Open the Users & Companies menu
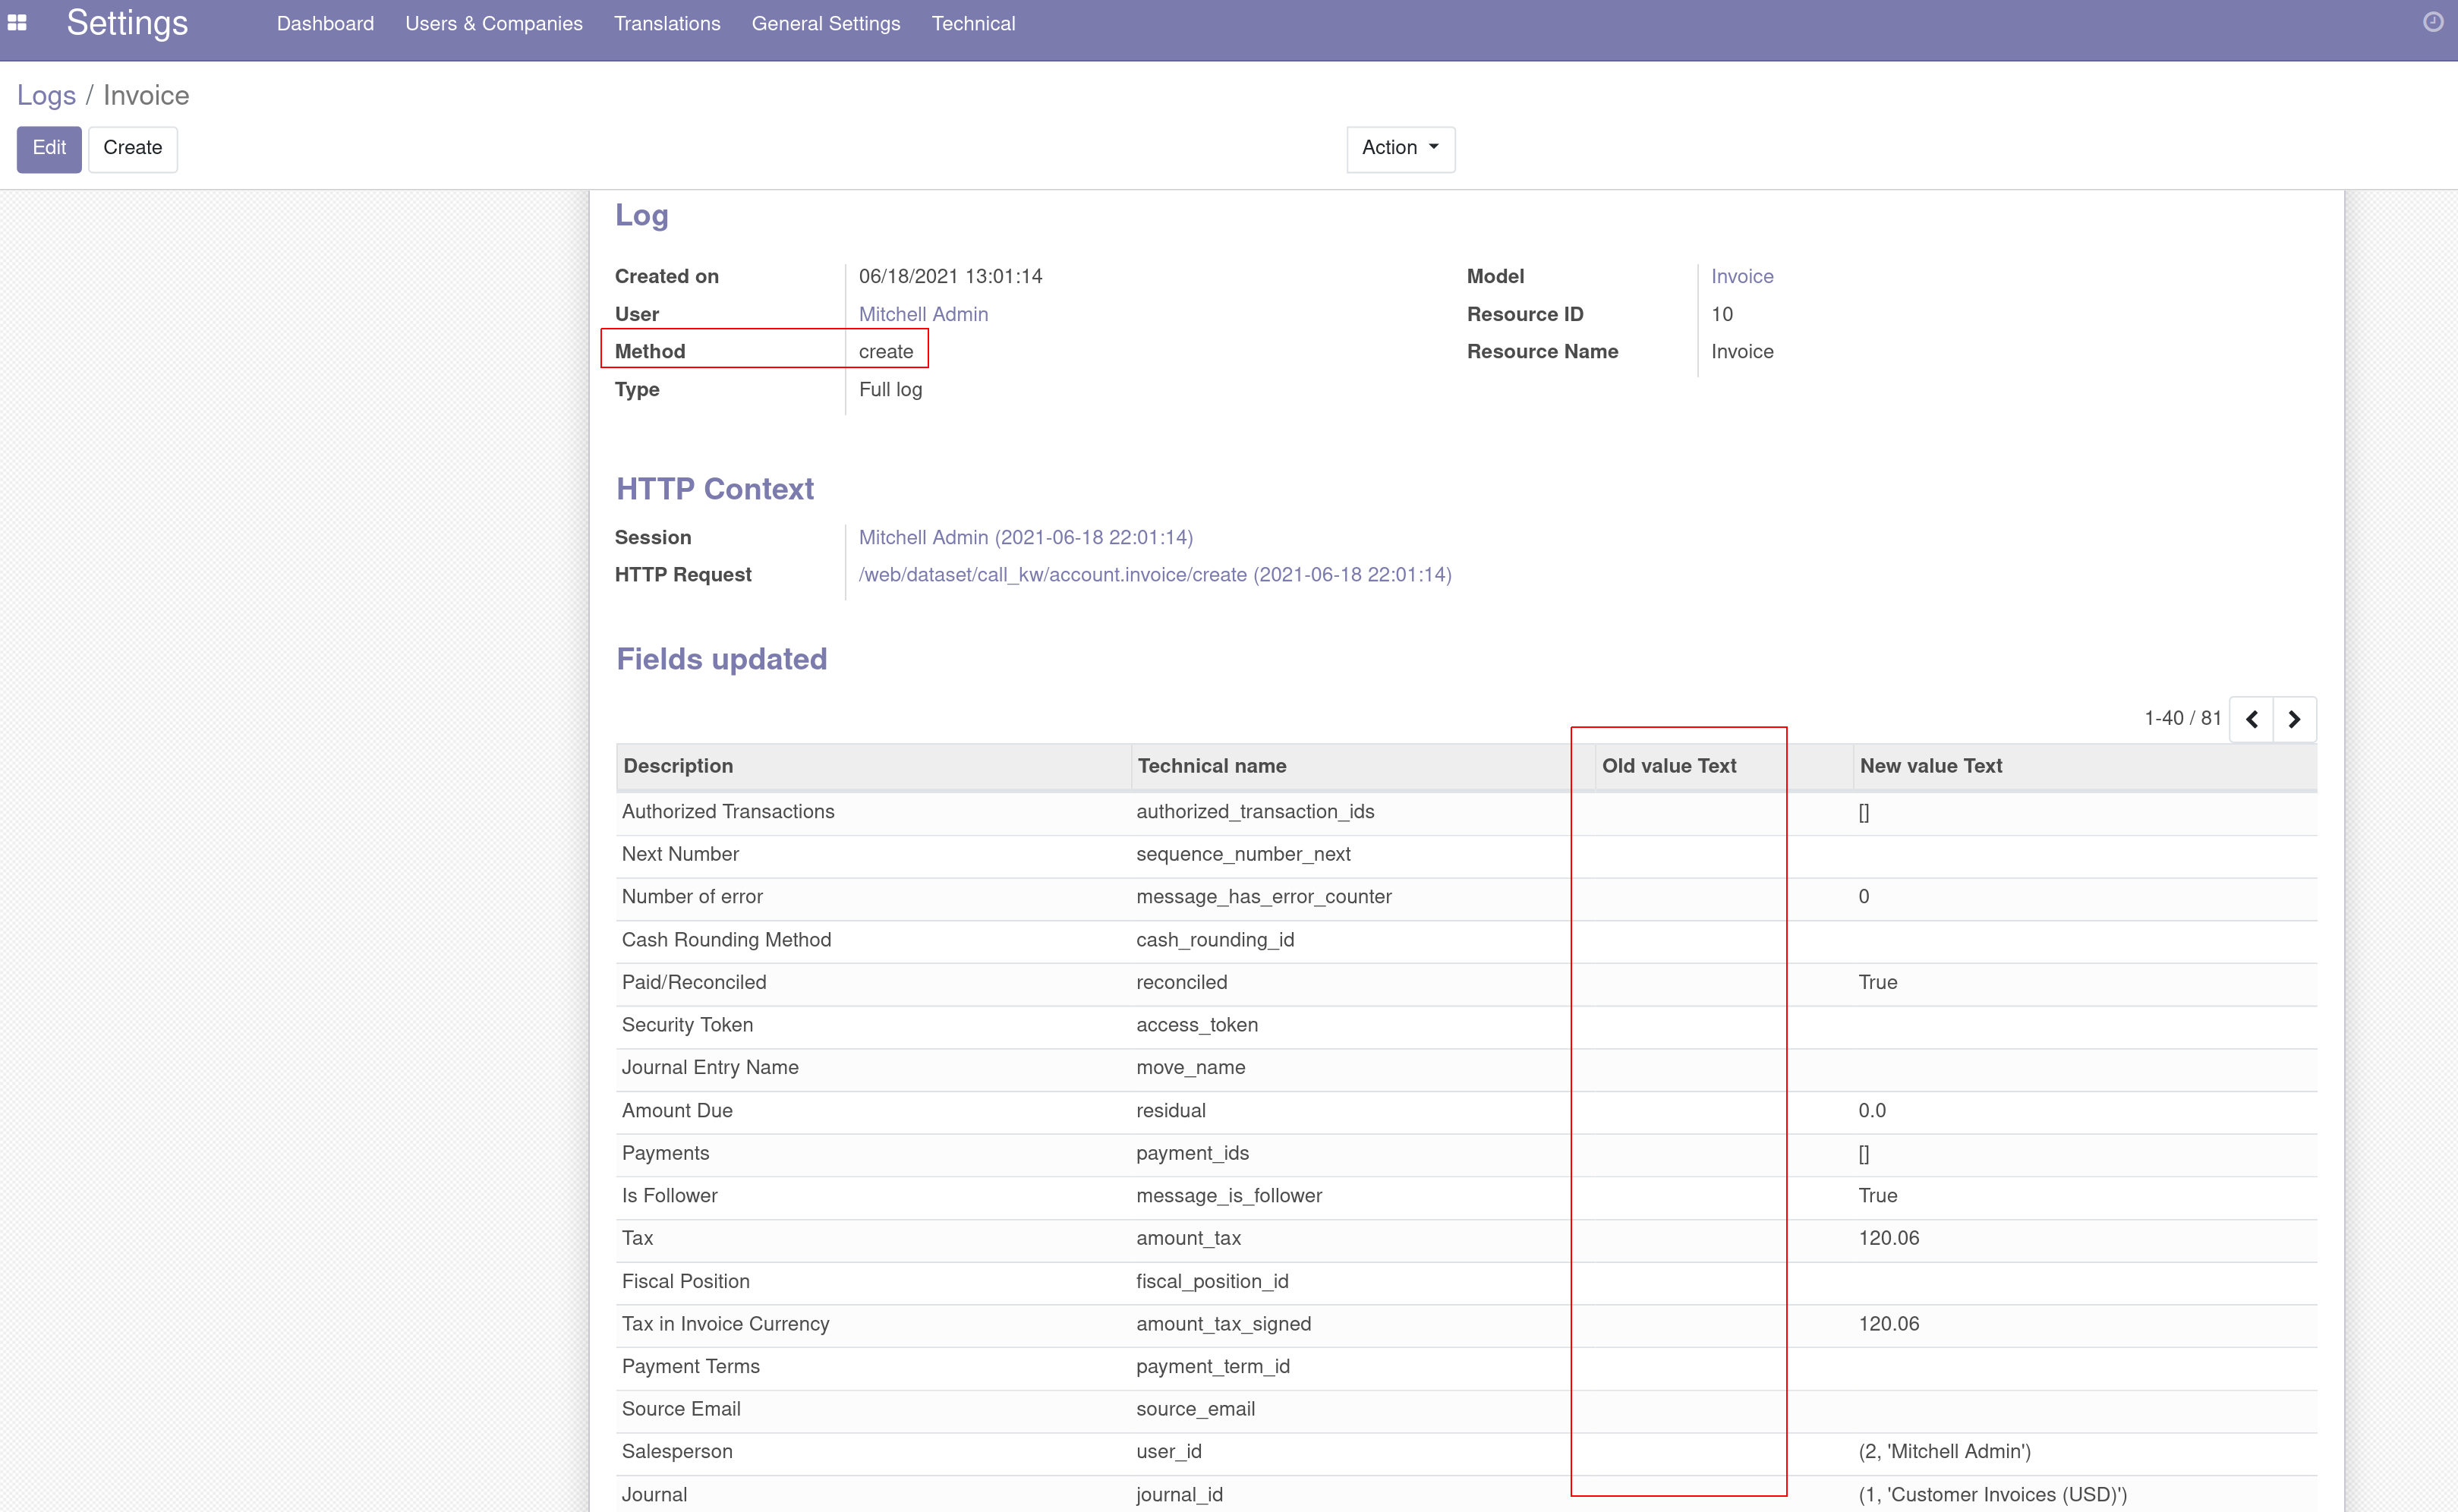 point(494,23)
